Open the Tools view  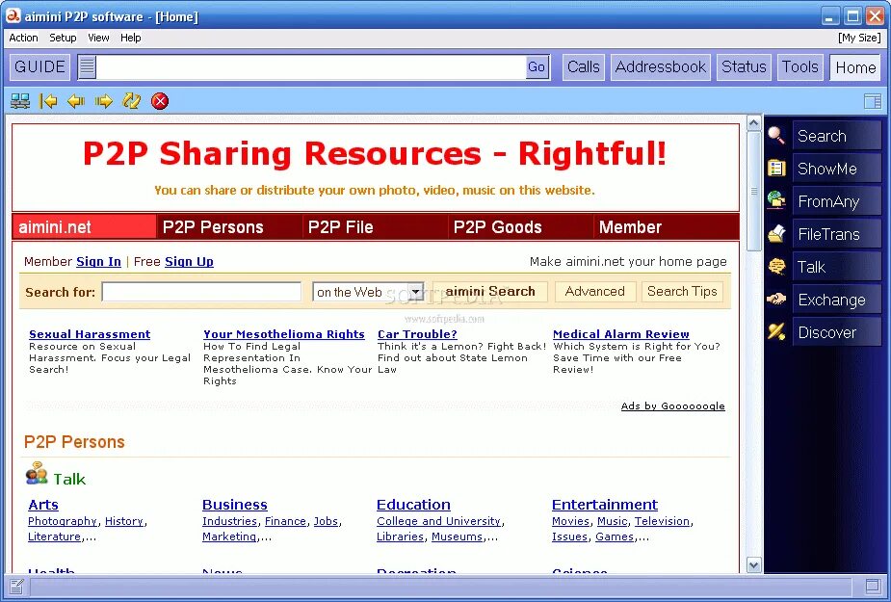[x=800, y=67]
